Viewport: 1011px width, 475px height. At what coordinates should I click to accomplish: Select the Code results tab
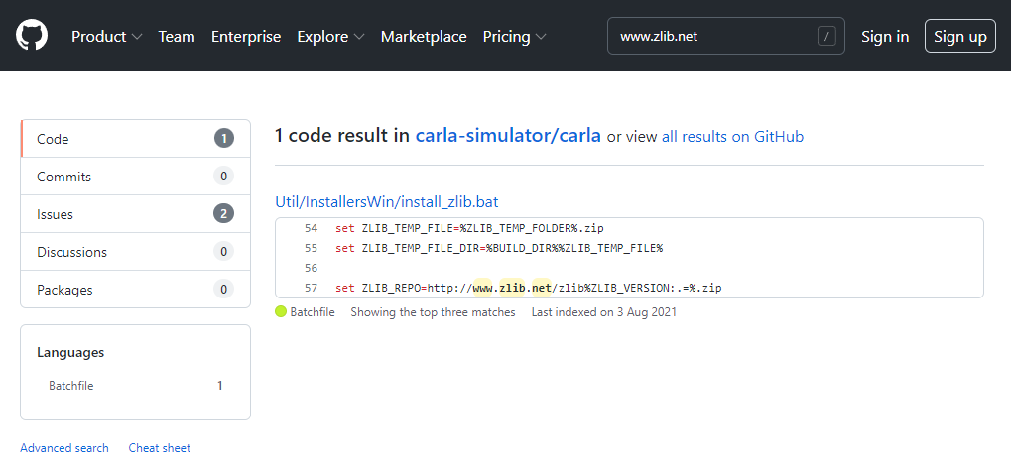(135, 139)
